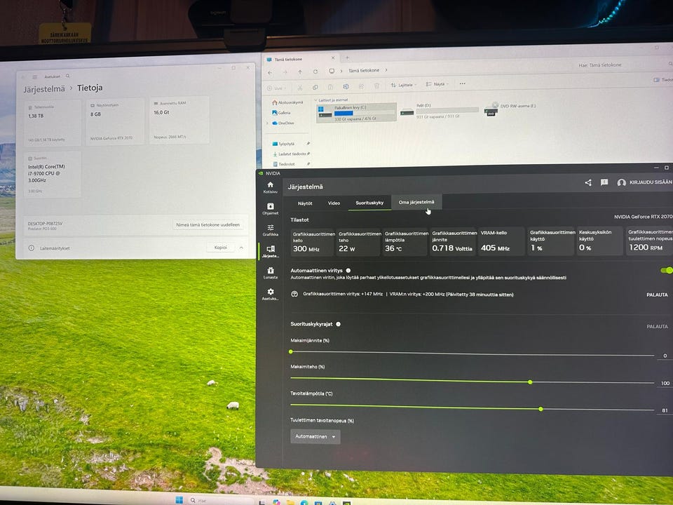Open the Windows Start menu

(x=179, y=500)
